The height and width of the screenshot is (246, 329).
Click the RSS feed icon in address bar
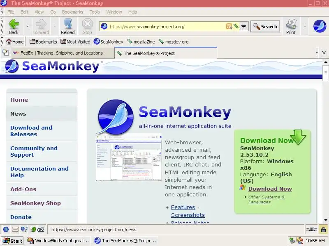[229, 26]
